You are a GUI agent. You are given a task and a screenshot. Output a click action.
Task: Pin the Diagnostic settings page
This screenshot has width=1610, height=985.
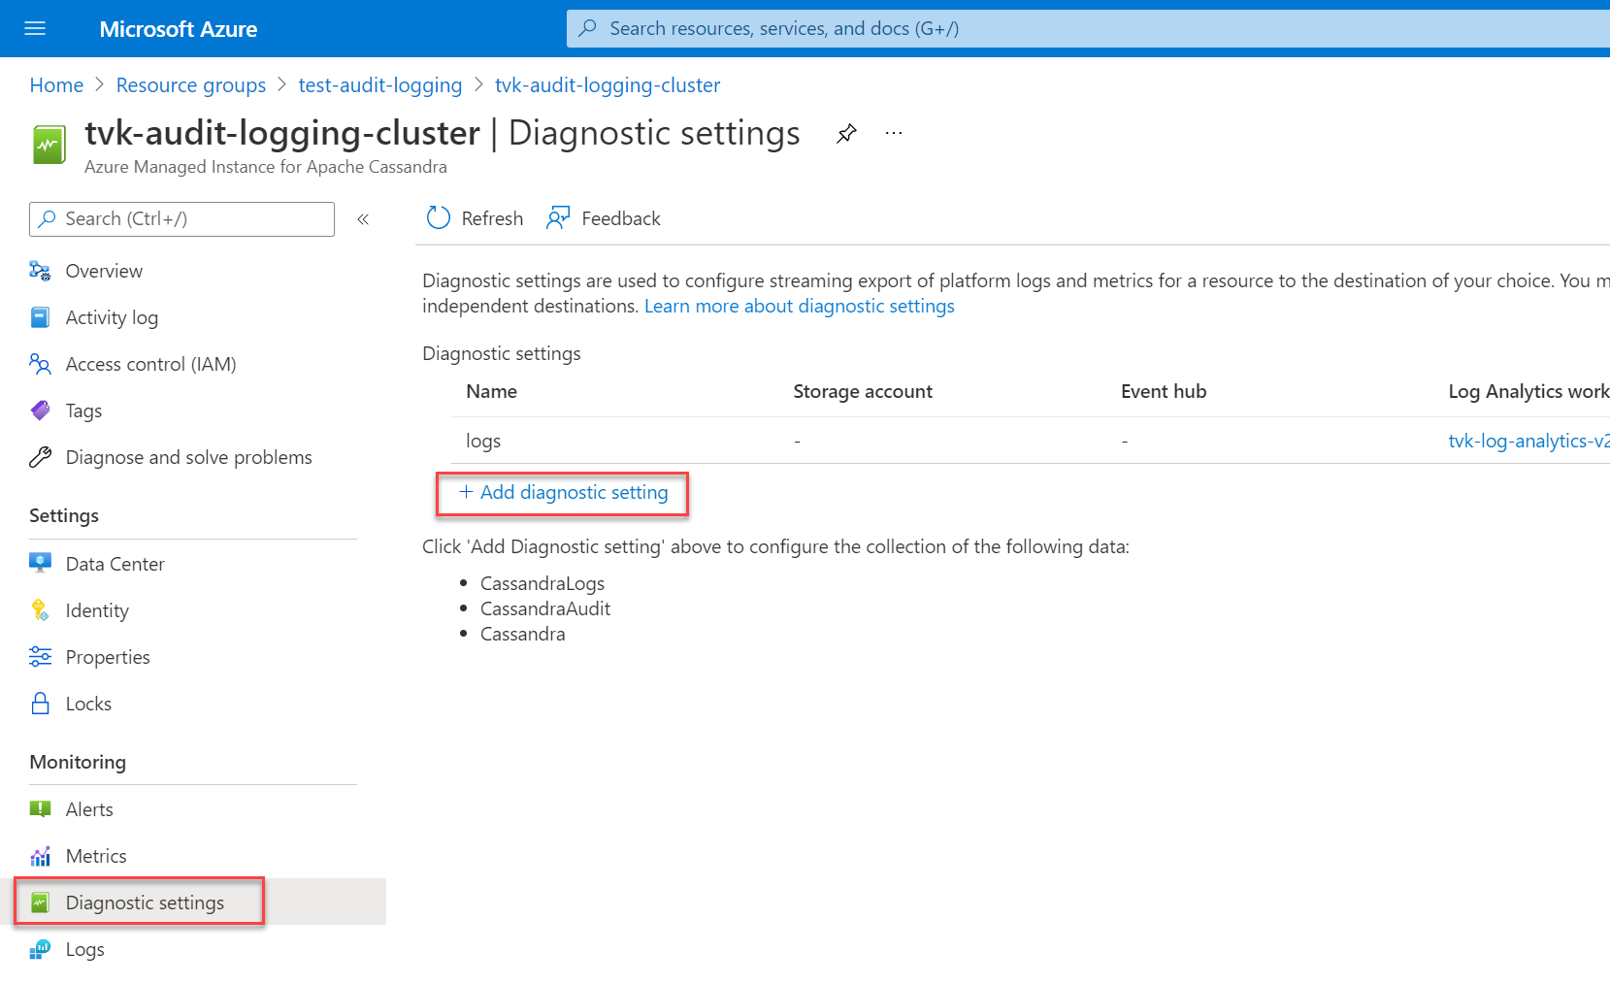[x=846, y=134]
